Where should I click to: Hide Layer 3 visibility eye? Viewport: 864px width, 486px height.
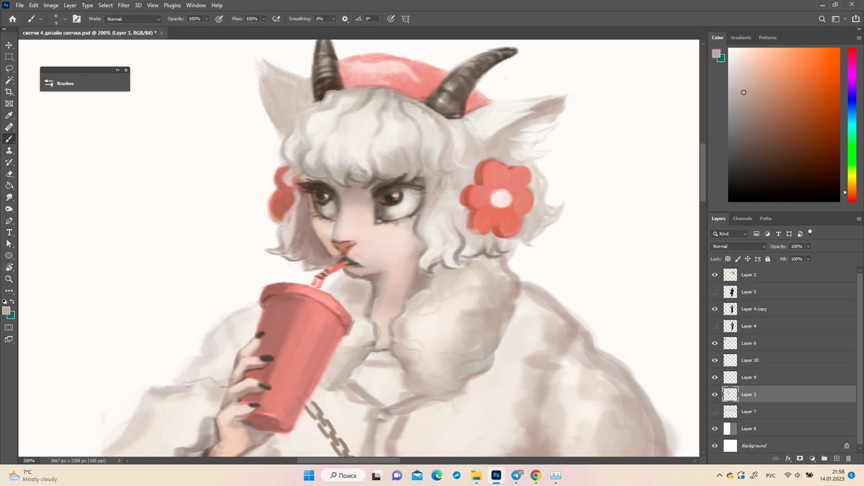[715, 395]
